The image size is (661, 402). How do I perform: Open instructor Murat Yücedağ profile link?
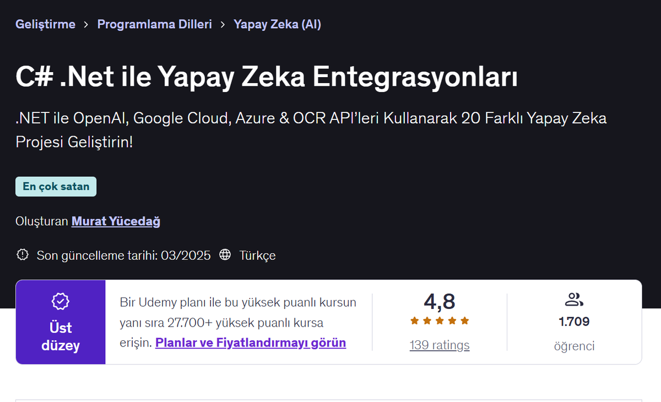pyautogui.click(x=116, y=221)
